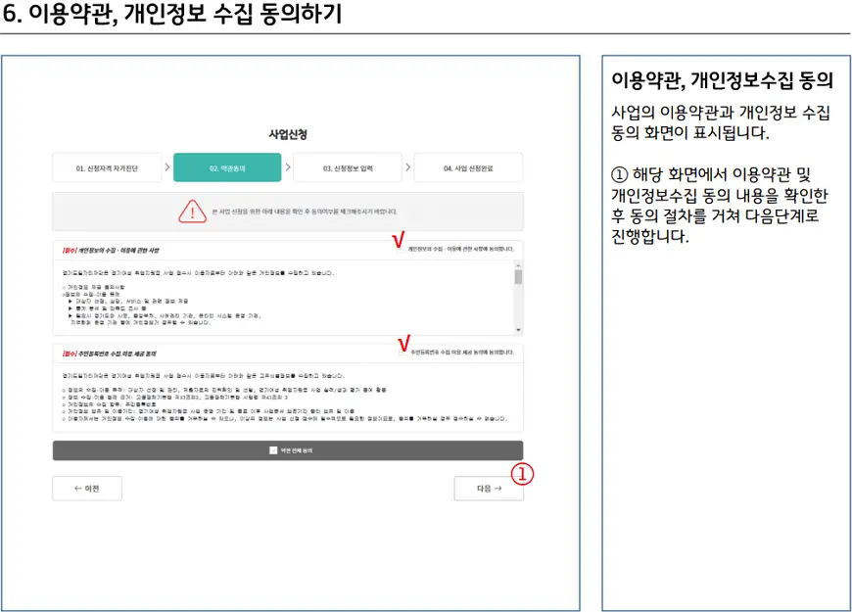
Task: Click the red warning triangle icon
Action: pyautogui.click(x=192, y=212)
